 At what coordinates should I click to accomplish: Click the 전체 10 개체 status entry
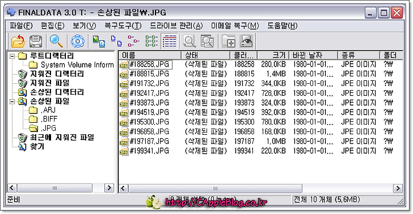coord(326,200)
